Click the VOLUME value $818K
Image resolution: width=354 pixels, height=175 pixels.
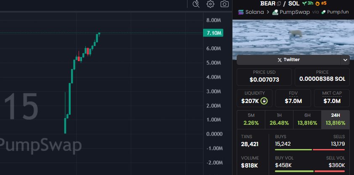249,165
